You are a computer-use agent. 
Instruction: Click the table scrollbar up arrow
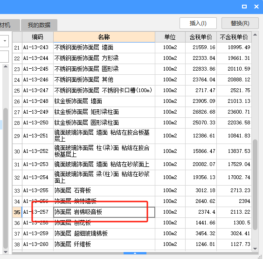coord(255,35)
